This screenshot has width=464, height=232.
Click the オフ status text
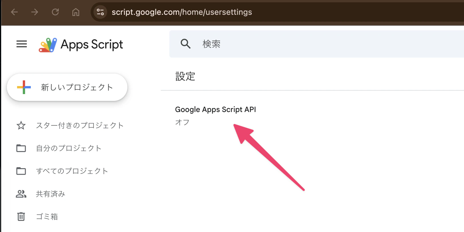(182, 122)
